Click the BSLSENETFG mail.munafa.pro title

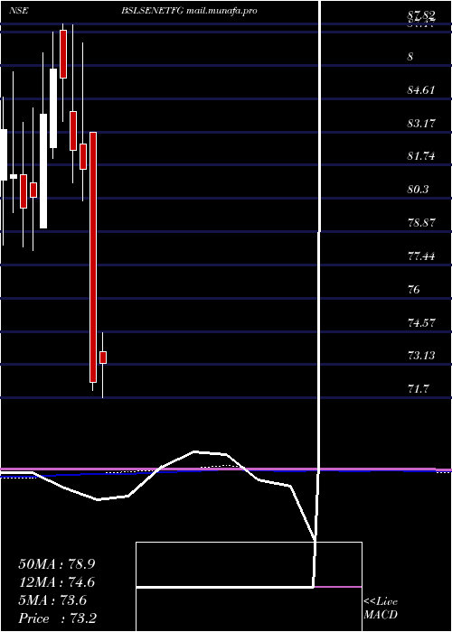pyautogui.click(x=189, y=11)
